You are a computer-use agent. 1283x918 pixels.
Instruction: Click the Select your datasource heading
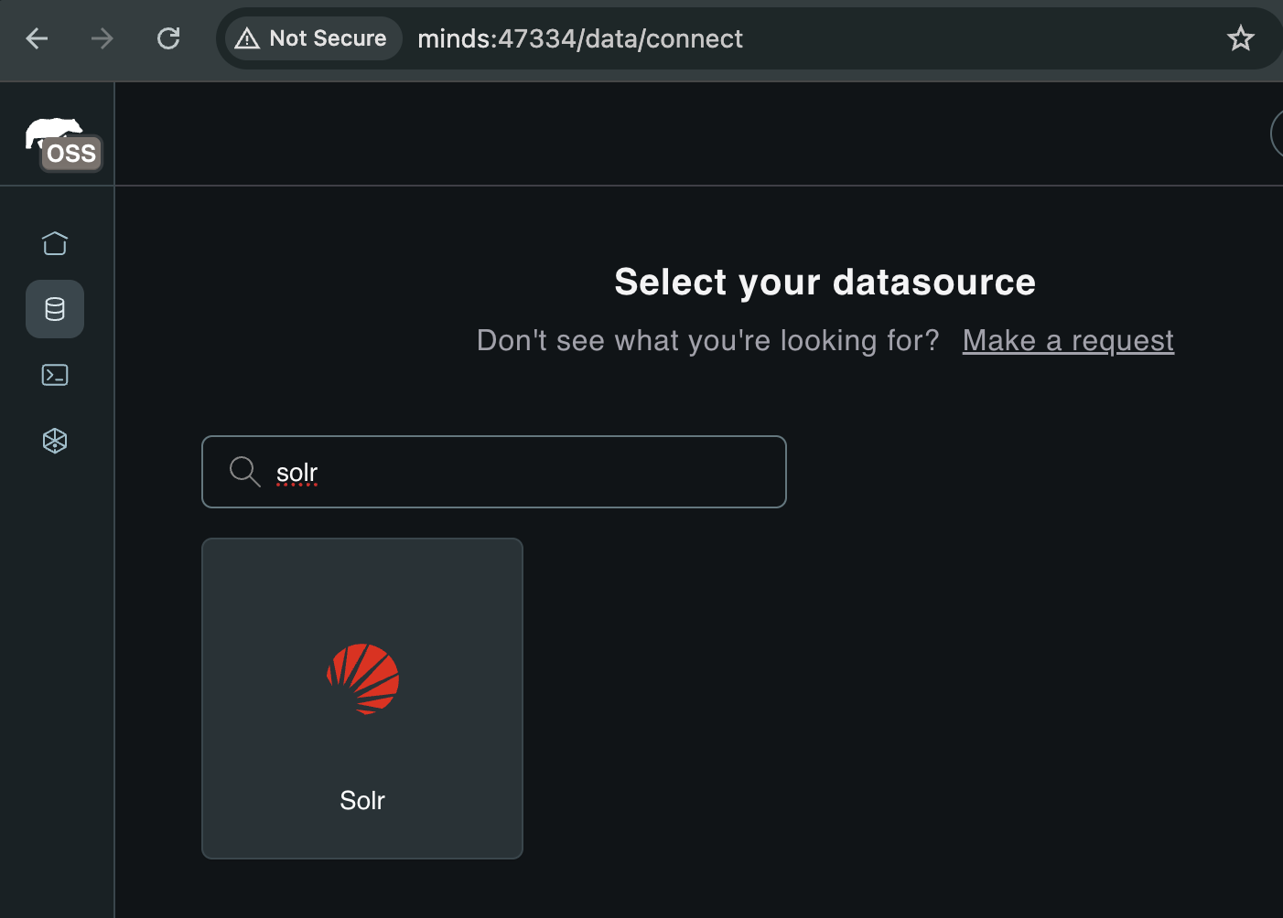tap(825, 282)
